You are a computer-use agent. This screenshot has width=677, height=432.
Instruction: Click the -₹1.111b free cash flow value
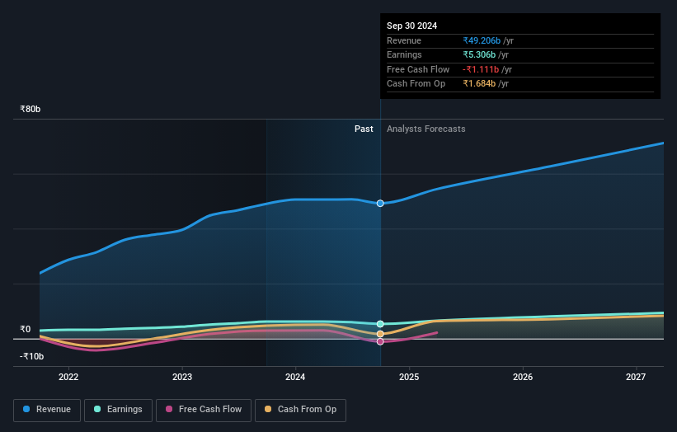(x=481, y=69)
